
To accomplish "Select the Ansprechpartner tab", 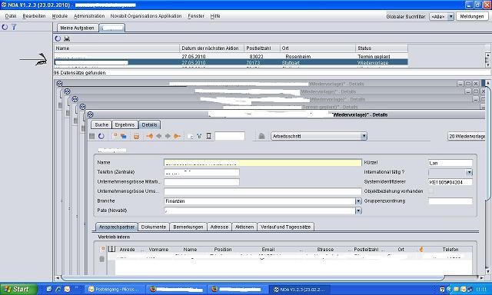I will 117,227.
